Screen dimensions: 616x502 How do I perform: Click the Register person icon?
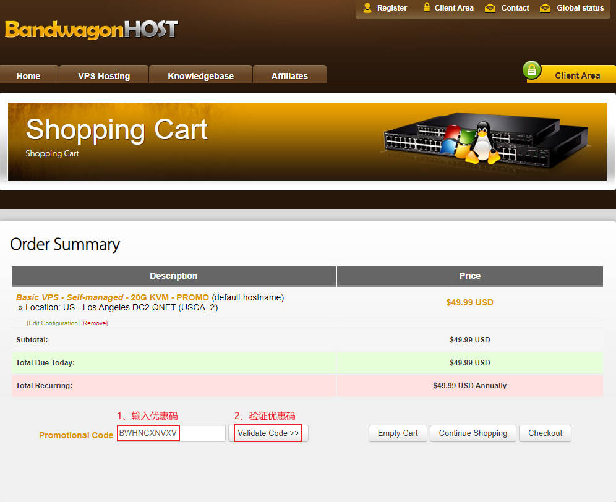tap(367, 8)
